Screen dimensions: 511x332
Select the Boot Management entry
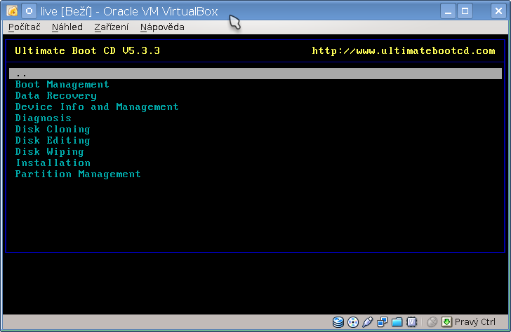point(62,85)
